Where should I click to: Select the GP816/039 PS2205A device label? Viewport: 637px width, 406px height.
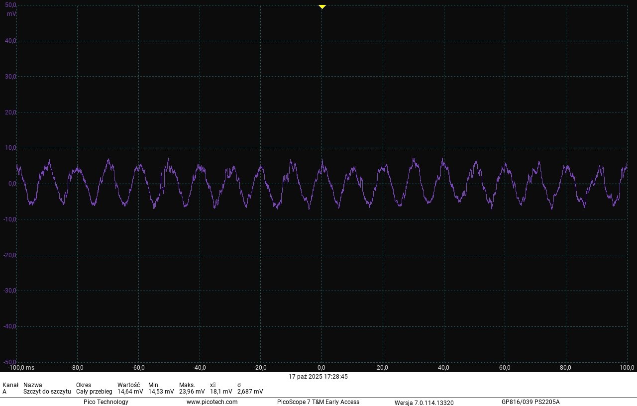point(530,402)
